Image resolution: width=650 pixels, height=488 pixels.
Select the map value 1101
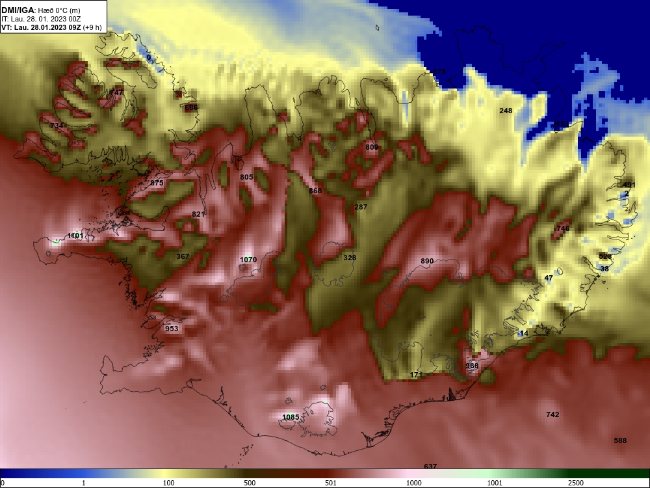[x=75, y=236]
